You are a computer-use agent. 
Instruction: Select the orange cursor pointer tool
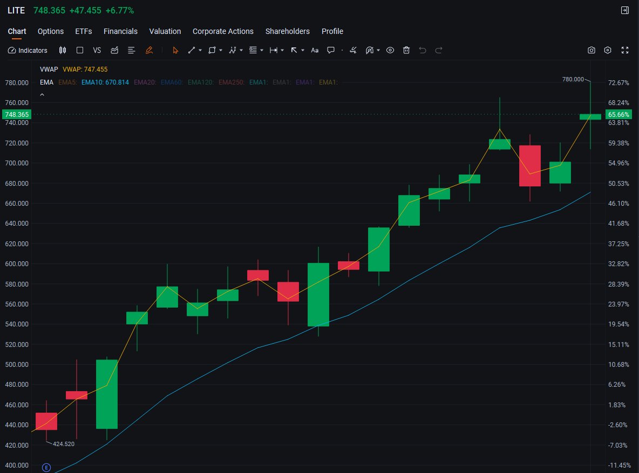pyautogui.click(x=175, y=51)
